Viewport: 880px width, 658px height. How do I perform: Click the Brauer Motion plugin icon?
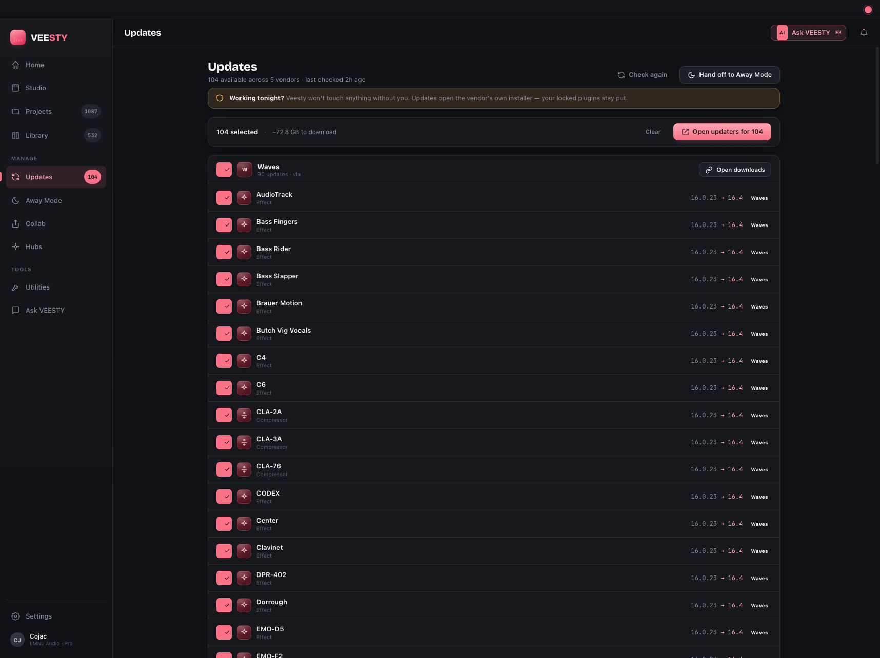pos(244,306)
